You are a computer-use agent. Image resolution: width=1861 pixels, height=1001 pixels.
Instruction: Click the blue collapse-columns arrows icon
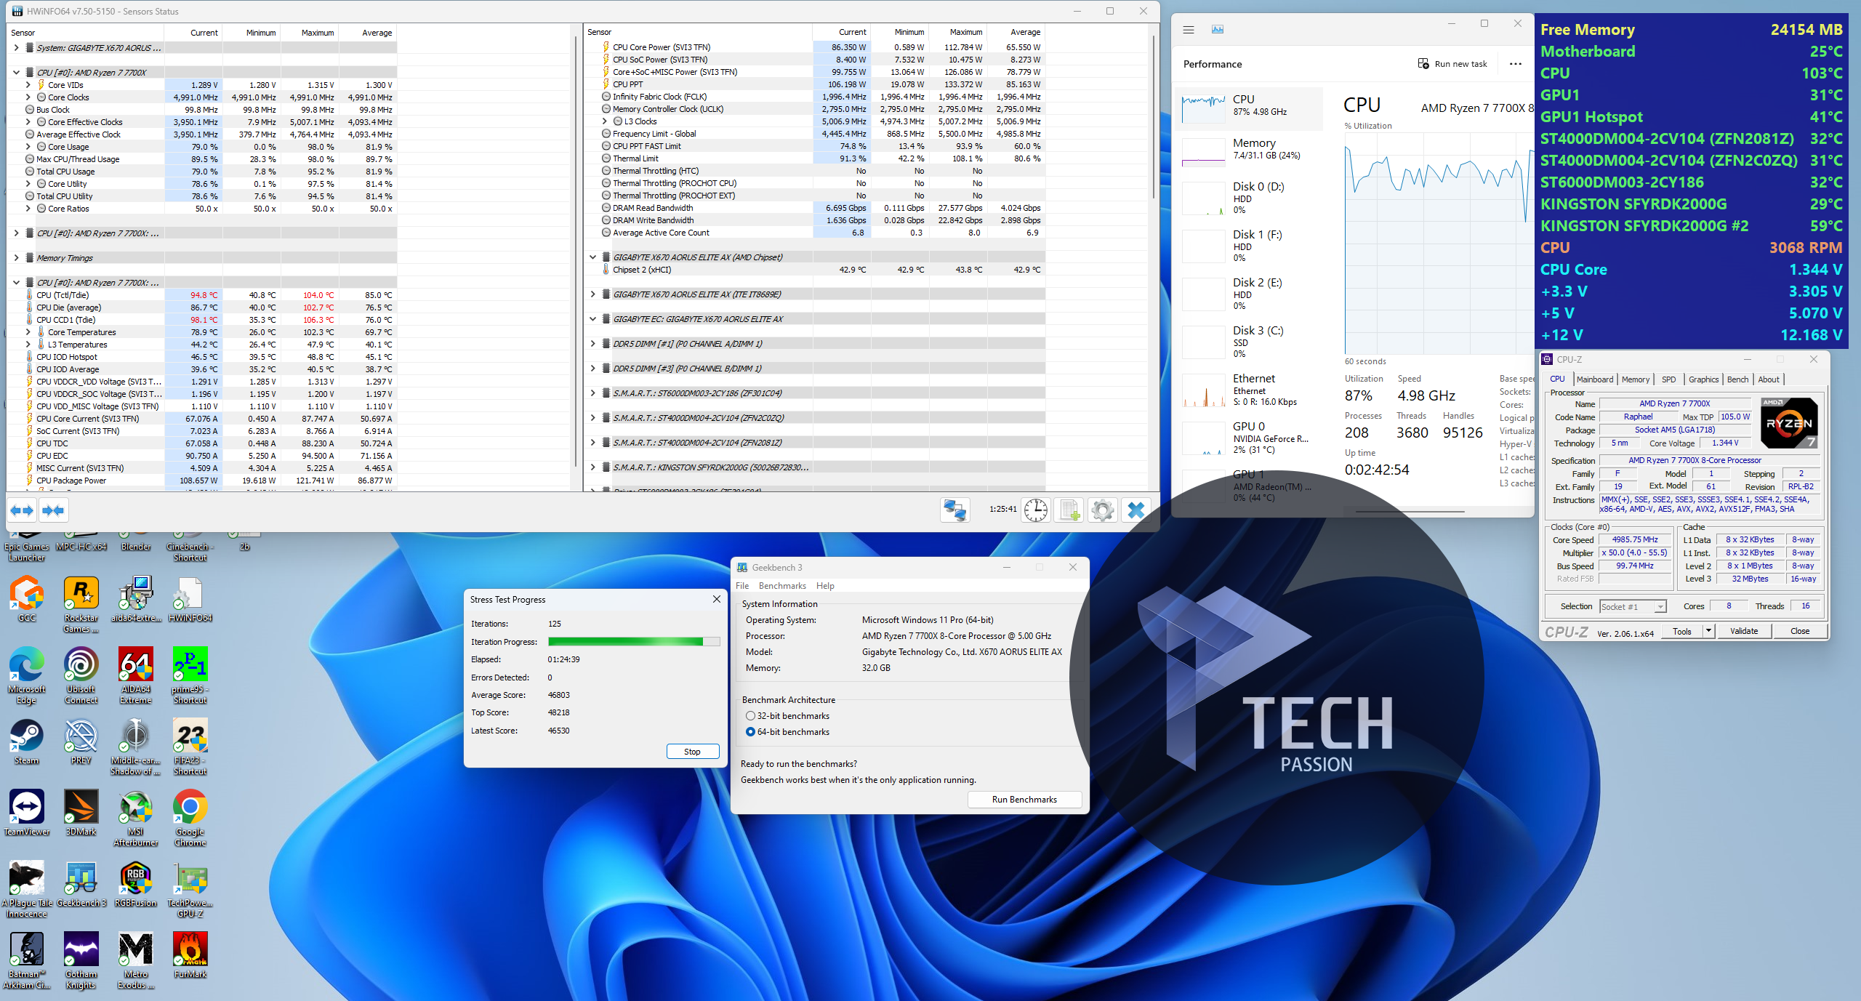tap(53, 510)
